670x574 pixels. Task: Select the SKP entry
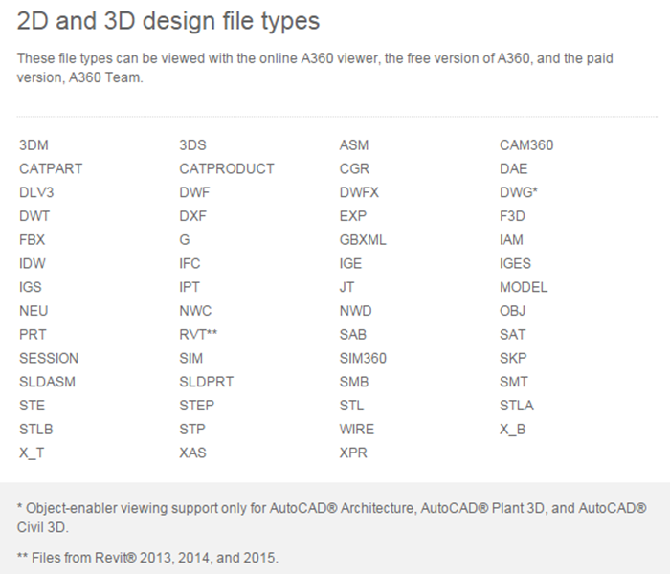coord(513,359)
